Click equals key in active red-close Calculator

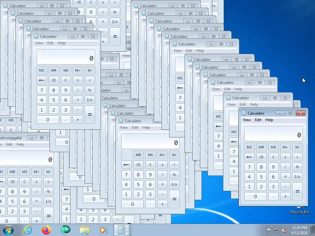pos(297,191)
